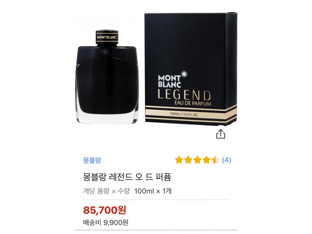Click the Montblanc star emblem on the box
Screen dimensions: 312x234
[184, 74]
